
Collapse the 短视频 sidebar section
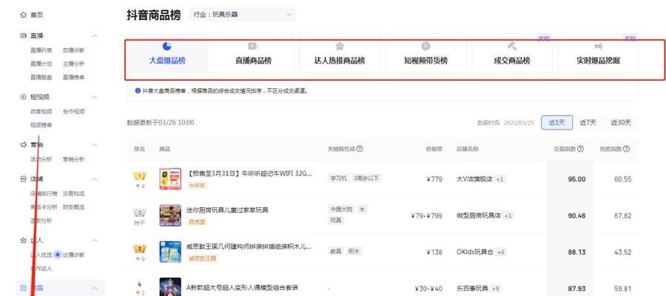point(95,97)
